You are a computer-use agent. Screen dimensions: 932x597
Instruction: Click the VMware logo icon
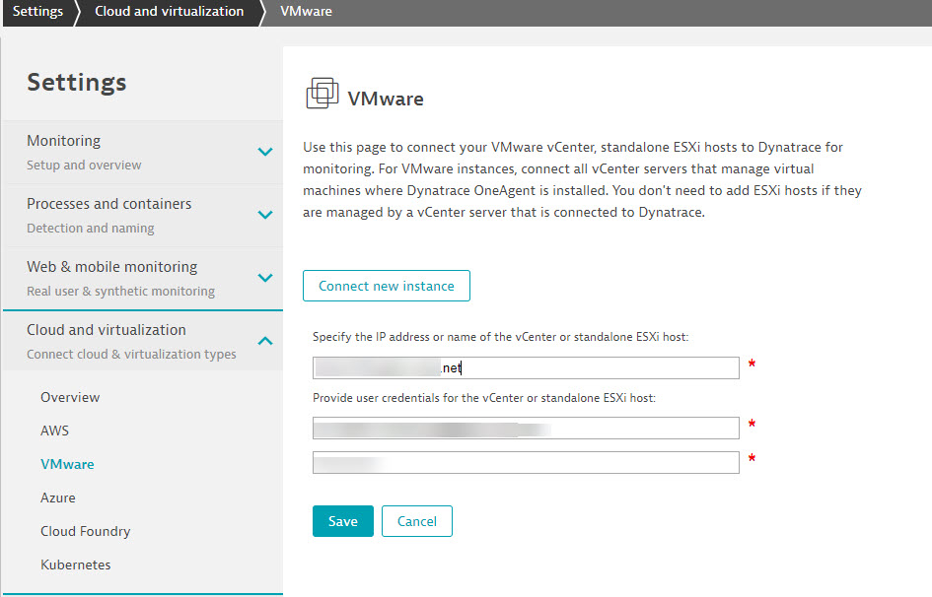pyautogui.click(x=322, y=95)
